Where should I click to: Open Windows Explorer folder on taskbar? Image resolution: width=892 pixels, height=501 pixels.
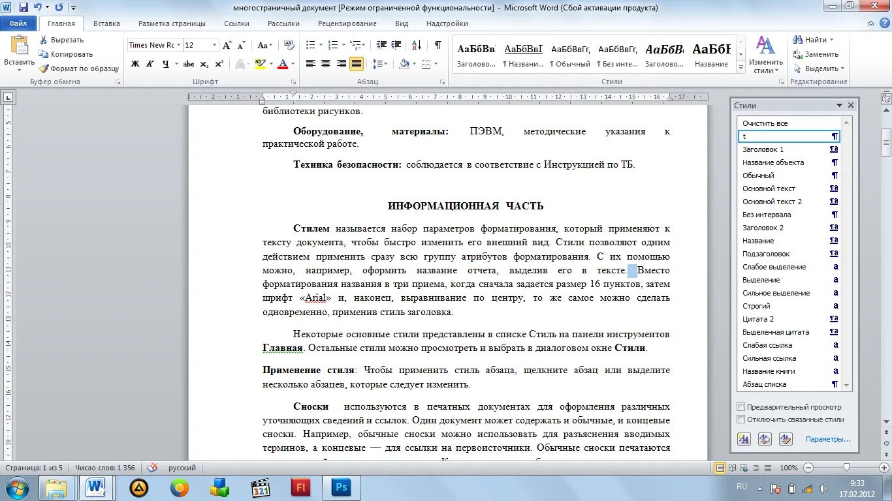point(57,487)
